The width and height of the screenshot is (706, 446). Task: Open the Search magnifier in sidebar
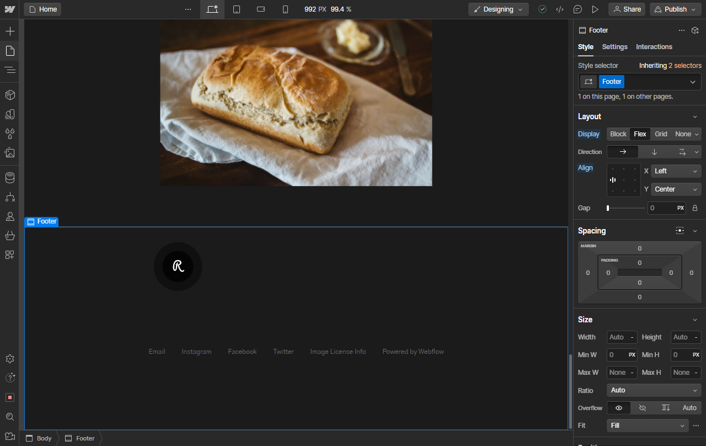(10, 417)
